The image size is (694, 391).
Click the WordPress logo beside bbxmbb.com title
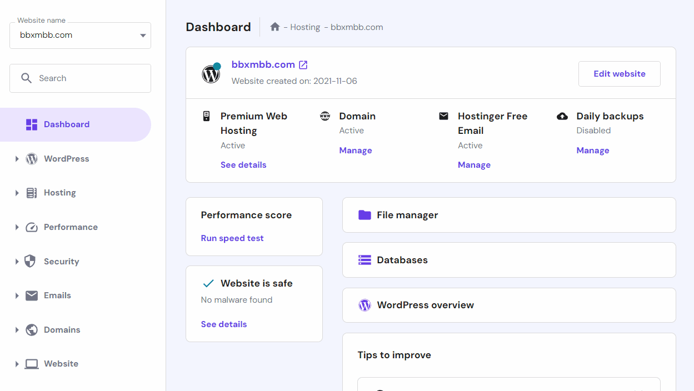click(x=211, y=73)
